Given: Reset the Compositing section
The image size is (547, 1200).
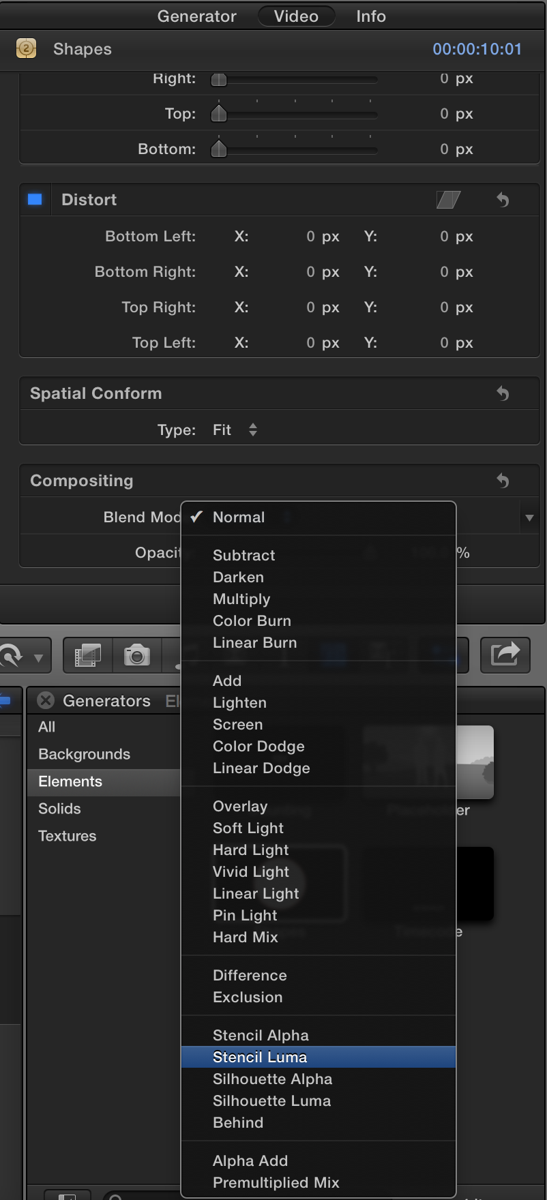Looking at the screenshot, I should [x=503, y=481].
